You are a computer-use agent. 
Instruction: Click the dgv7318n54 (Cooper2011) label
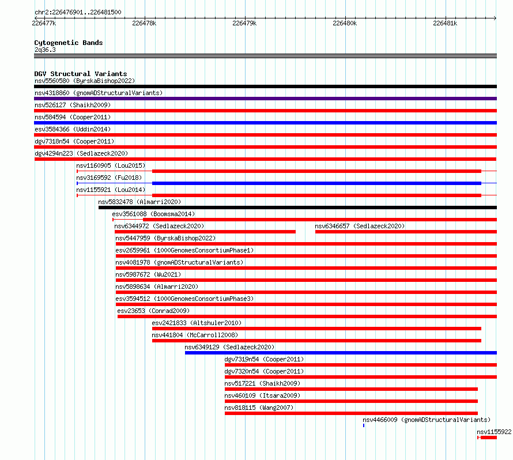coord(74,141)
